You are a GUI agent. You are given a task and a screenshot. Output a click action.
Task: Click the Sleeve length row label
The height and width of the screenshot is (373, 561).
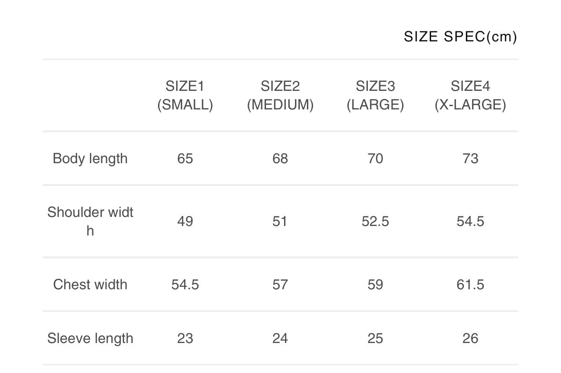tap(90, 338)
